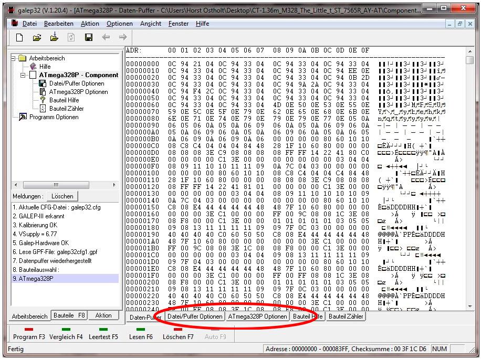Switch to the Bauteil Zähler tab
481x359 pixels.
[346, 316]
